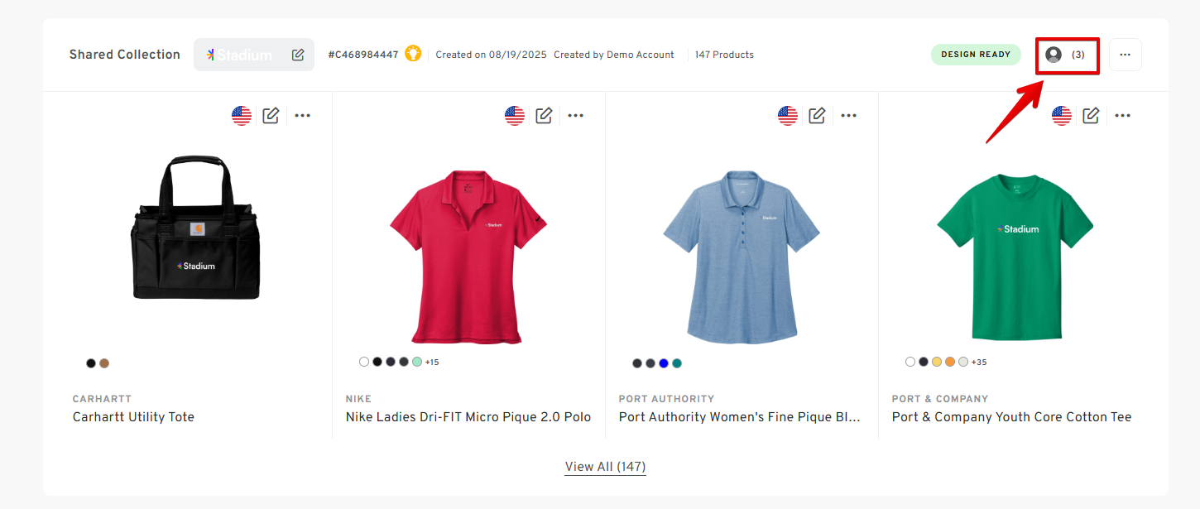Click the View All (147) link
1200x509 pixels.
(605, 467)
